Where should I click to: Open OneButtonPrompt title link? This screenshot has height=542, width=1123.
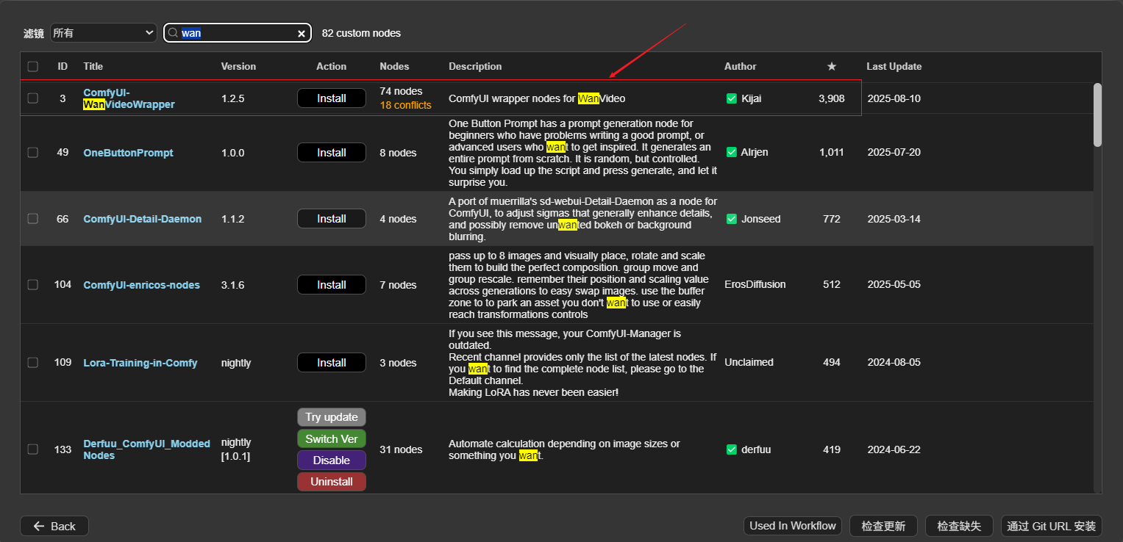coord(128,153)
